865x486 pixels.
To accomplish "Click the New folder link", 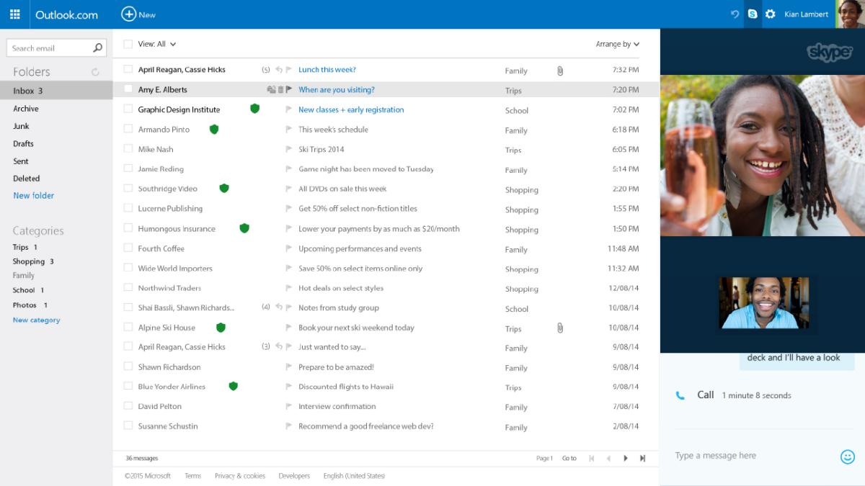I will pyautogui.click(x=33, y=195).
